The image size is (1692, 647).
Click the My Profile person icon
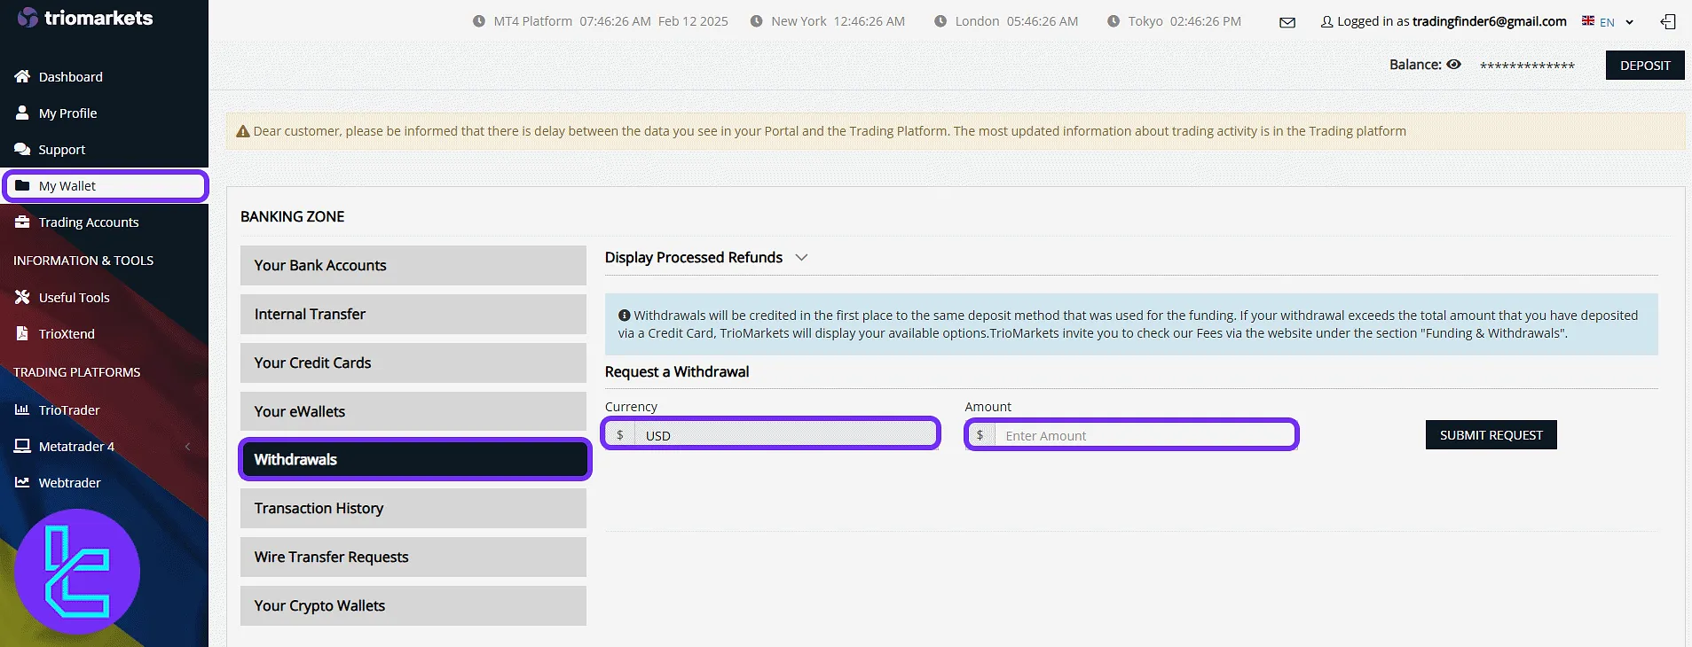point(22,113)
